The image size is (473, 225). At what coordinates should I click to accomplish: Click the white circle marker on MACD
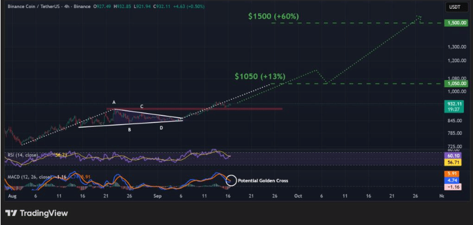click(231, 181)
